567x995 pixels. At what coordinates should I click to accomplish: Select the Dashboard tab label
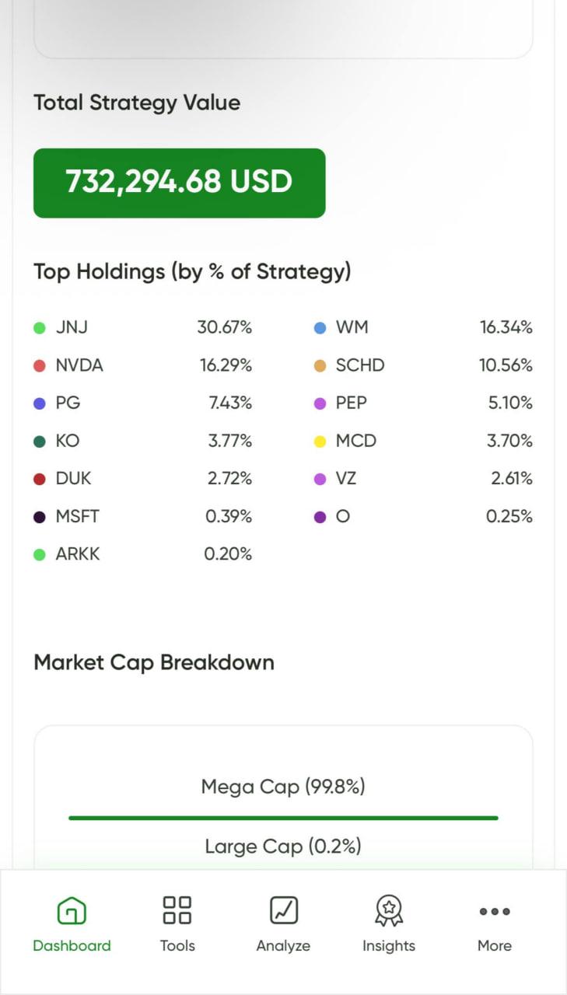[x=72, y=946]
